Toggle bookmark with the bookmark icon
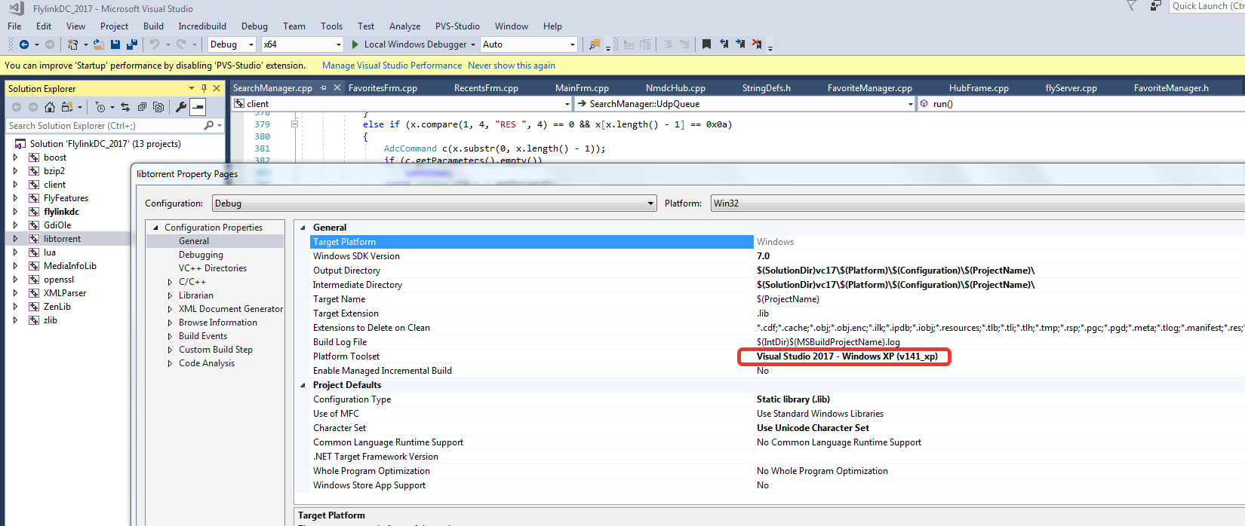The height and width of the screenshot is (526, 1245). click(706, 44)
